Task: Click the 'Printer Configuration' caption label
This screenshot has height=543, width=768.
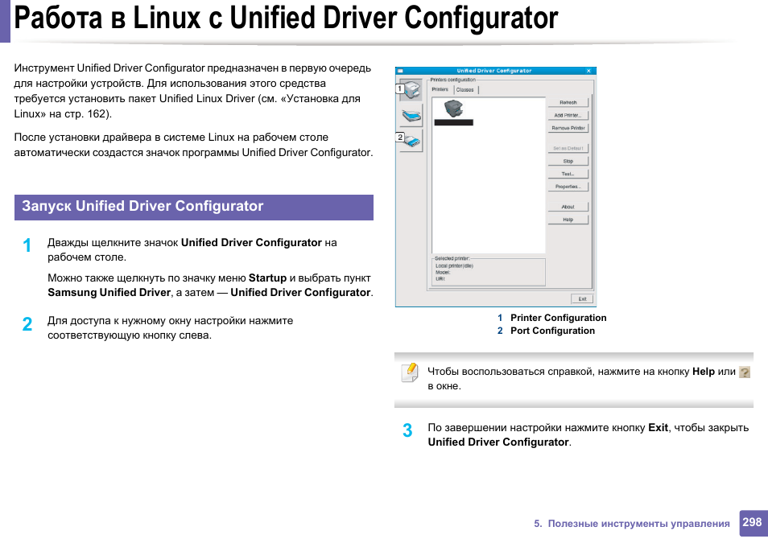Action: pyautogui.click(x=559, y=318)
